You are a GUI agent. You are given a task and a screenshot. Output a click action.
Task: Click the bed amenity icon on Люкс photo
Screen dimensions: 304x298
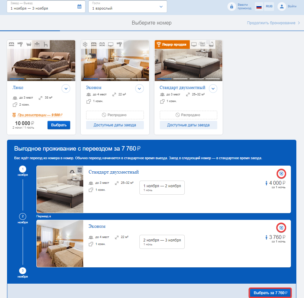tap(11, 44)
